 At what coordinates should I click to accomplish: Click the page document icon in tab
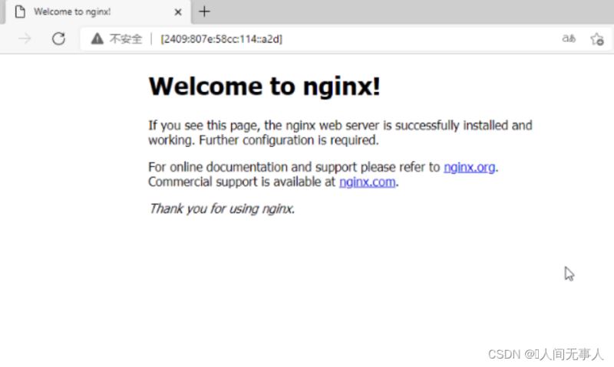point(20,11)
